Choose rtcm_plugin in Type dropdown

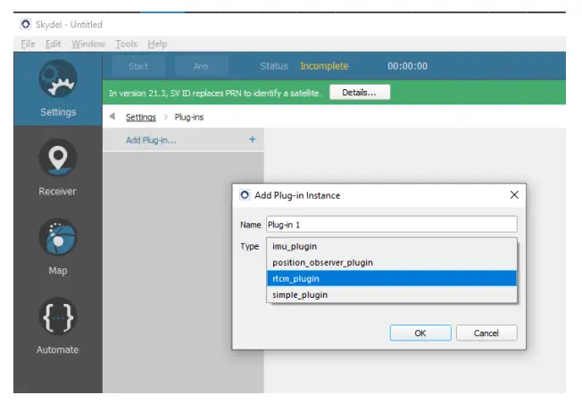(x=392, y=278)
